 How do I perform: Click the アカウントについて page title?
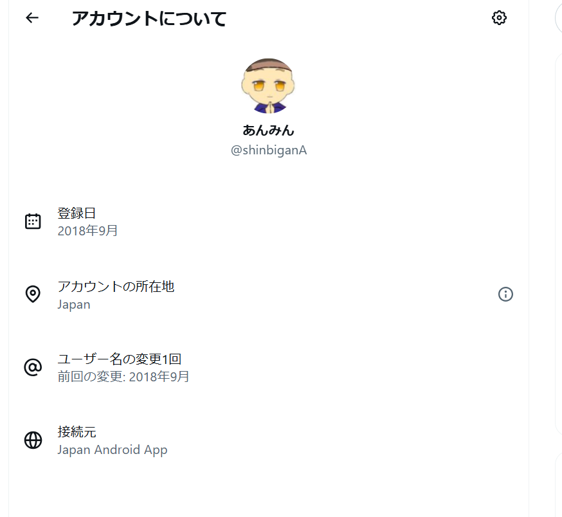(149, 19)
